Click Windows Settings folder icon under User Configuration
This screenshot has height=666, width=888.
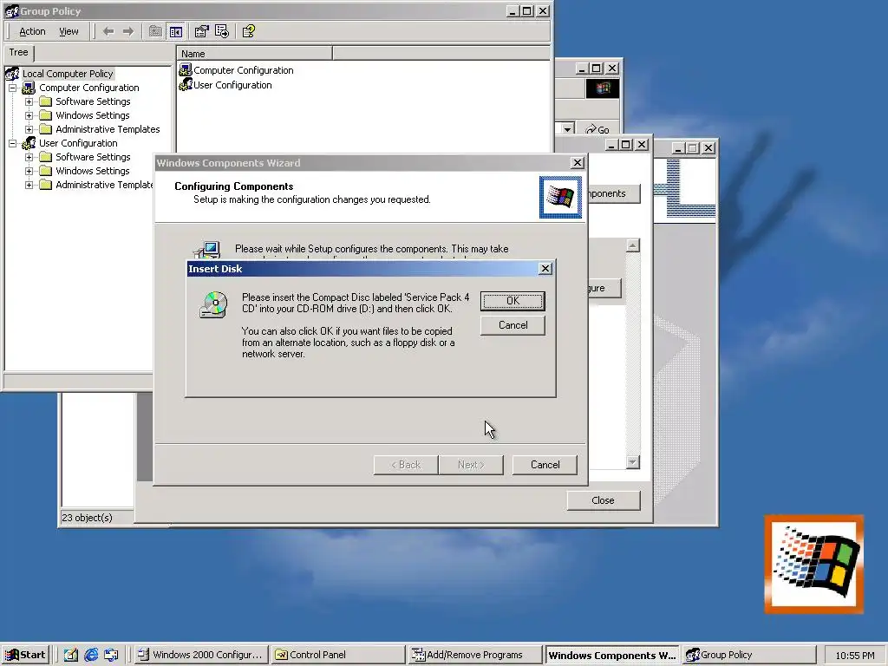[x=46, y=171]
